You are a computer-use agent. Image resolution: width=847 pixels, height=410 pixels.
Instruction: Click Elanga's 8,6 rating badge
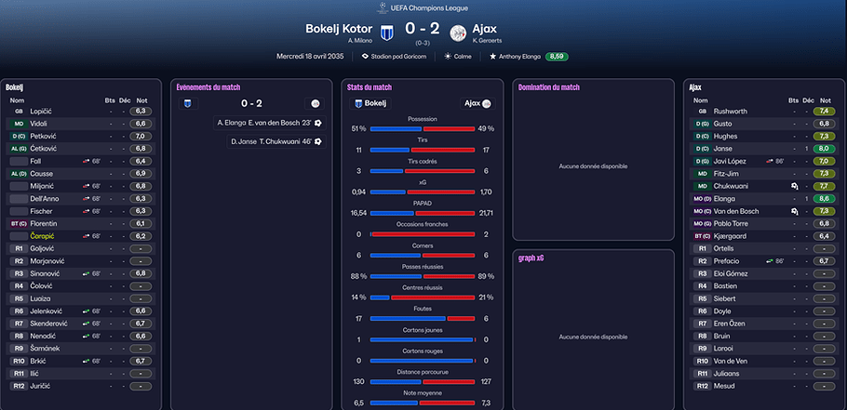tap(822, 199)
